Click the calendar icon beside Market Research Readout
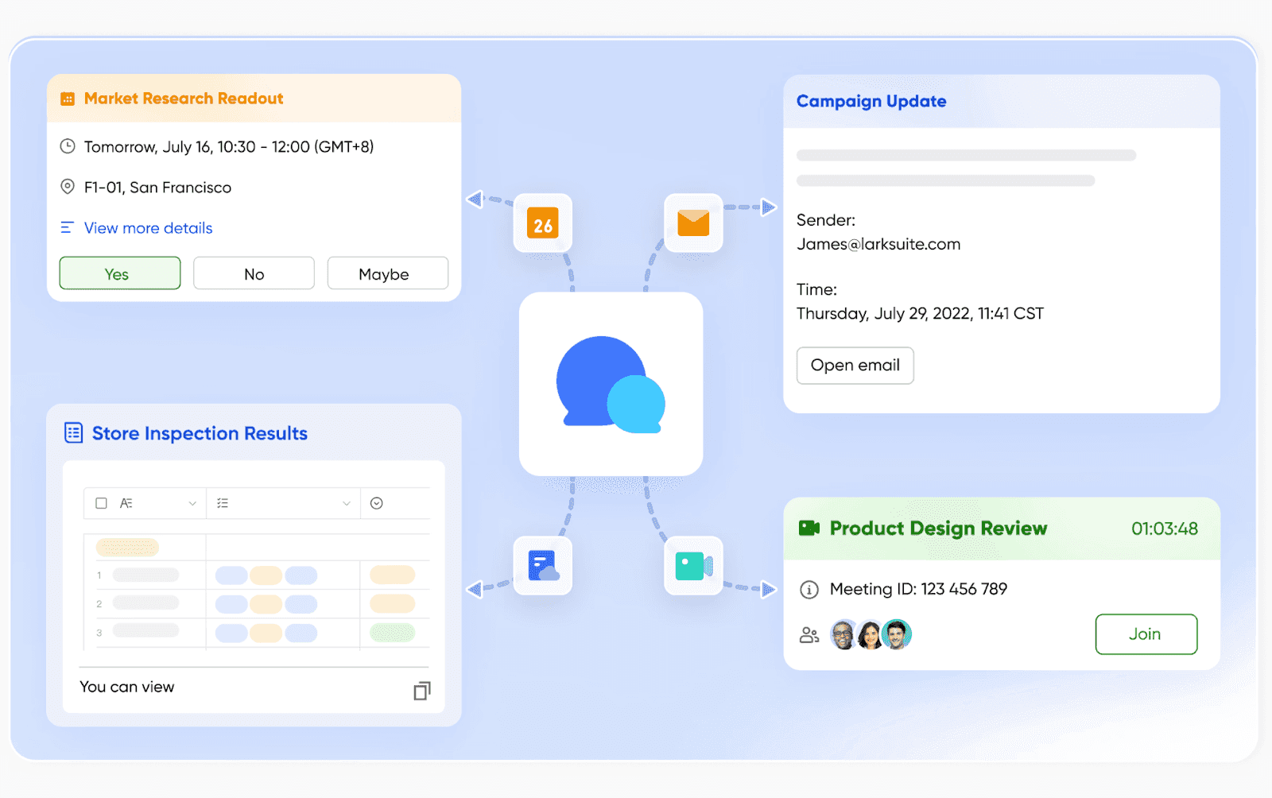The height and width of the screenshot is (798, 1272). pos(68,98)
